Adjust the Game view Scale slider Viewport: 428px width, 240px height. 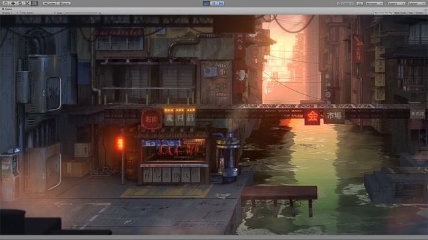click(81, 13)
